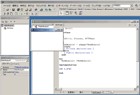Open the データベース(D) menu
Image resolution: width=140 pixels, height=95 pixels.
click(x=76, y=6)
